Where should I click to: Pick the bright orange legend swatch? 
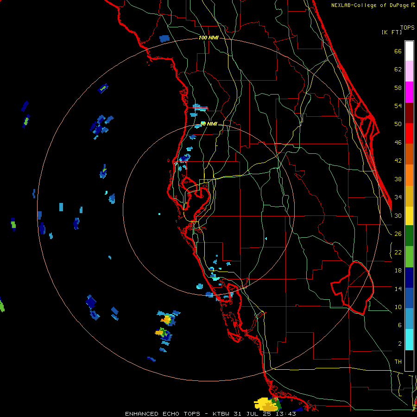click(409, 175)
